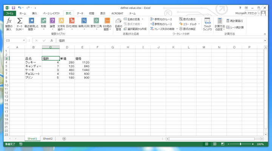
Task: Switch to the View (表示) tab
Action: pyautogui.click(x=103, y=13)
